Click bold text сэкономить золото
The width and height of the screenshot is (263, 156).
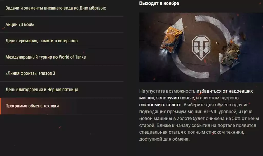pyautogui.click(x=160, y=105)
